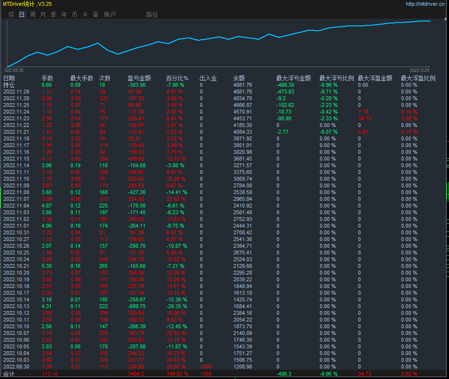Click the MTDriver统计 V3.25 title
The height and width of the screenshot is (379, 449).
27,4
